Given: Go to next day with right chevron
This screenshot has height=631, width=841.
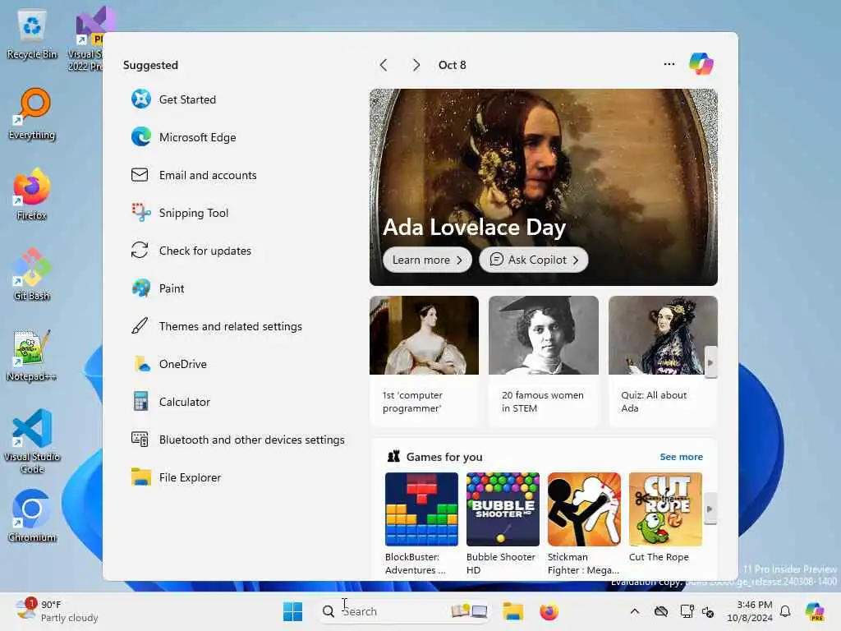Looking at the screenshot, I should pyautogui.click(x=416, y=65).
